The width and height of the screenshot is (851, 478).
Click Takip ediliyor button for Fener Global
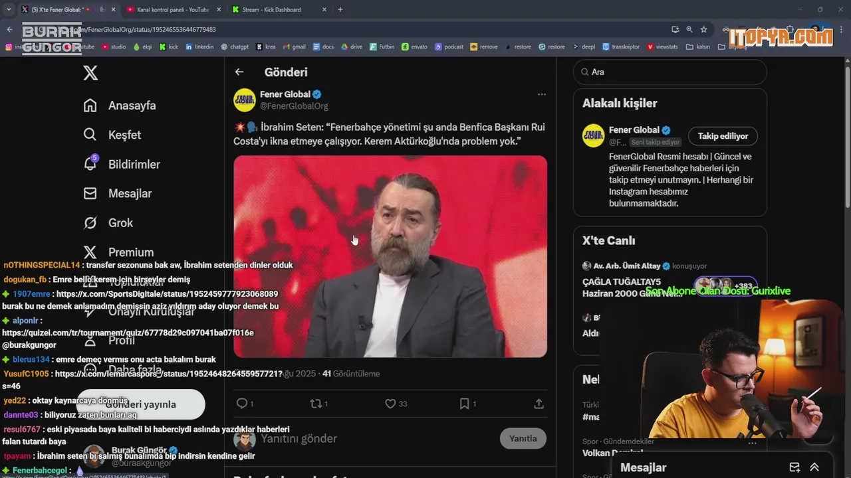(723, 136)
